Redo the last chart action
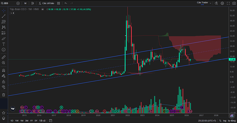 point(72,3)
